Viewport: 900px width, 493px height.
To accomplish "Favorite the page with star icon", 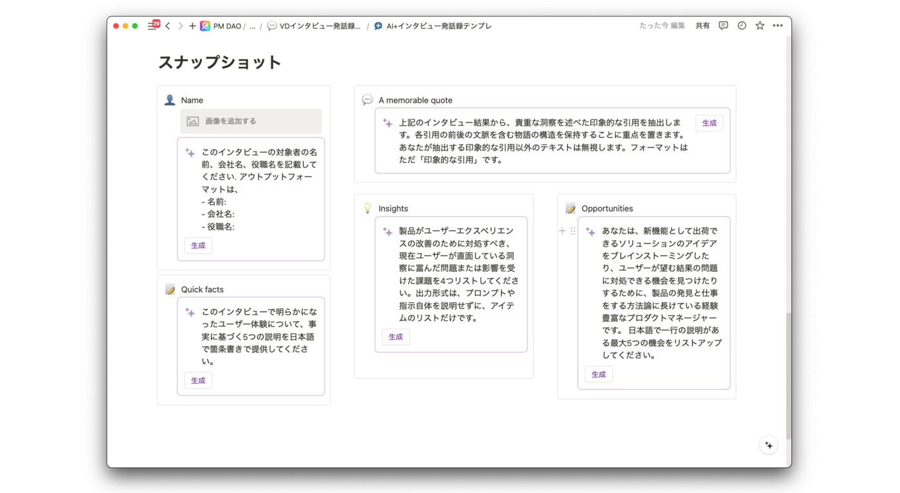I will click(x=760, y=26).
